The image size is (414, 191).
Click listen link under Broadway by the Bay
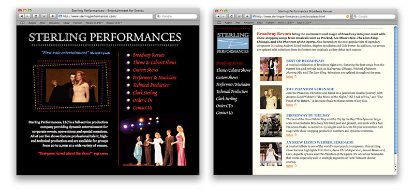[289, 135]
